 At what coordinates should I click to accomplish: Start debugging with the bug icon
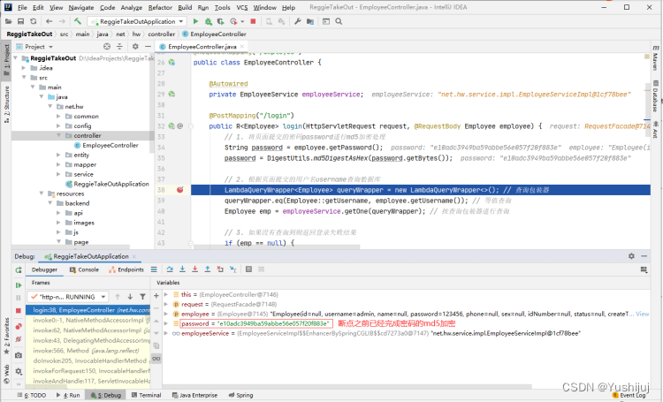click(208, 21)
